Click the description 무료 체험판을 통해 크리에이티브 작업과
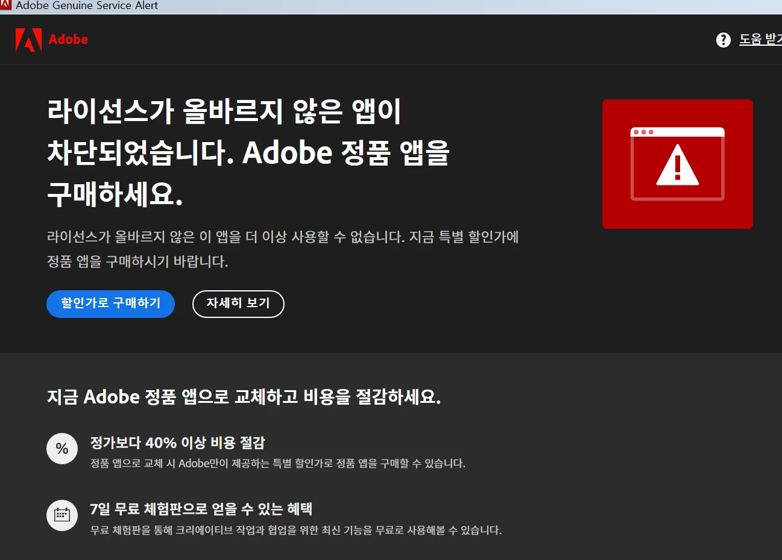This screenshot has height=560, width=782. point(295,530)
